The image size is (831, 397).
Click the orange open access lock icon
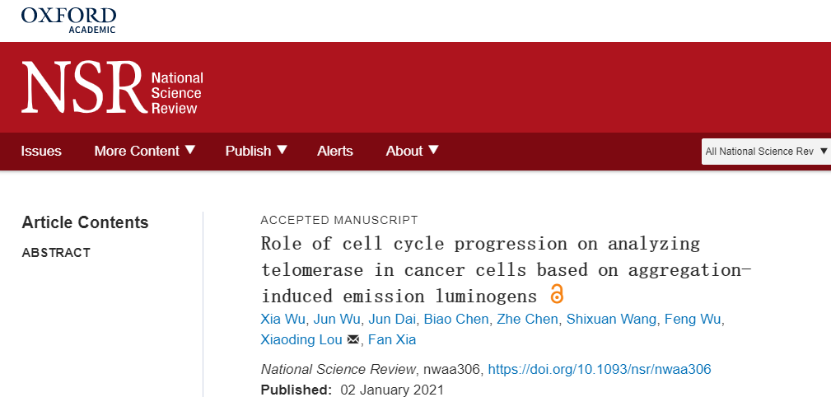(557, 294)
